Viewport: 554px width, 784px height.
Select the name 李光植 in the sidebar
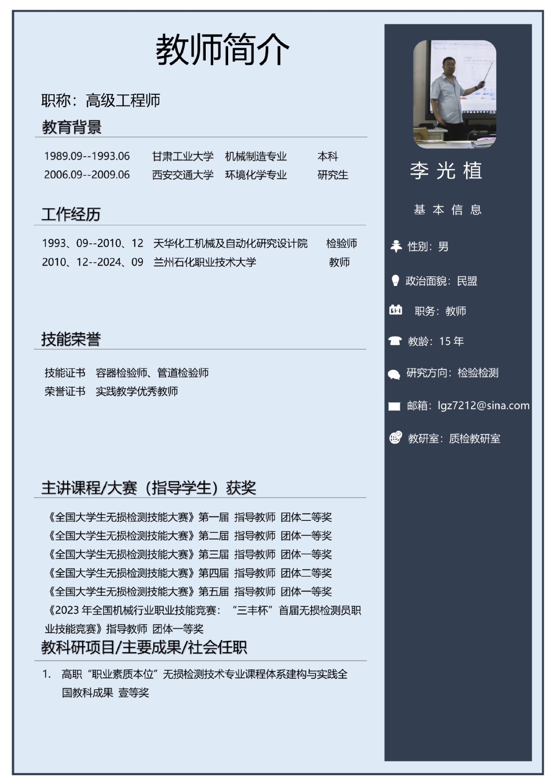(x=446, y=171)
